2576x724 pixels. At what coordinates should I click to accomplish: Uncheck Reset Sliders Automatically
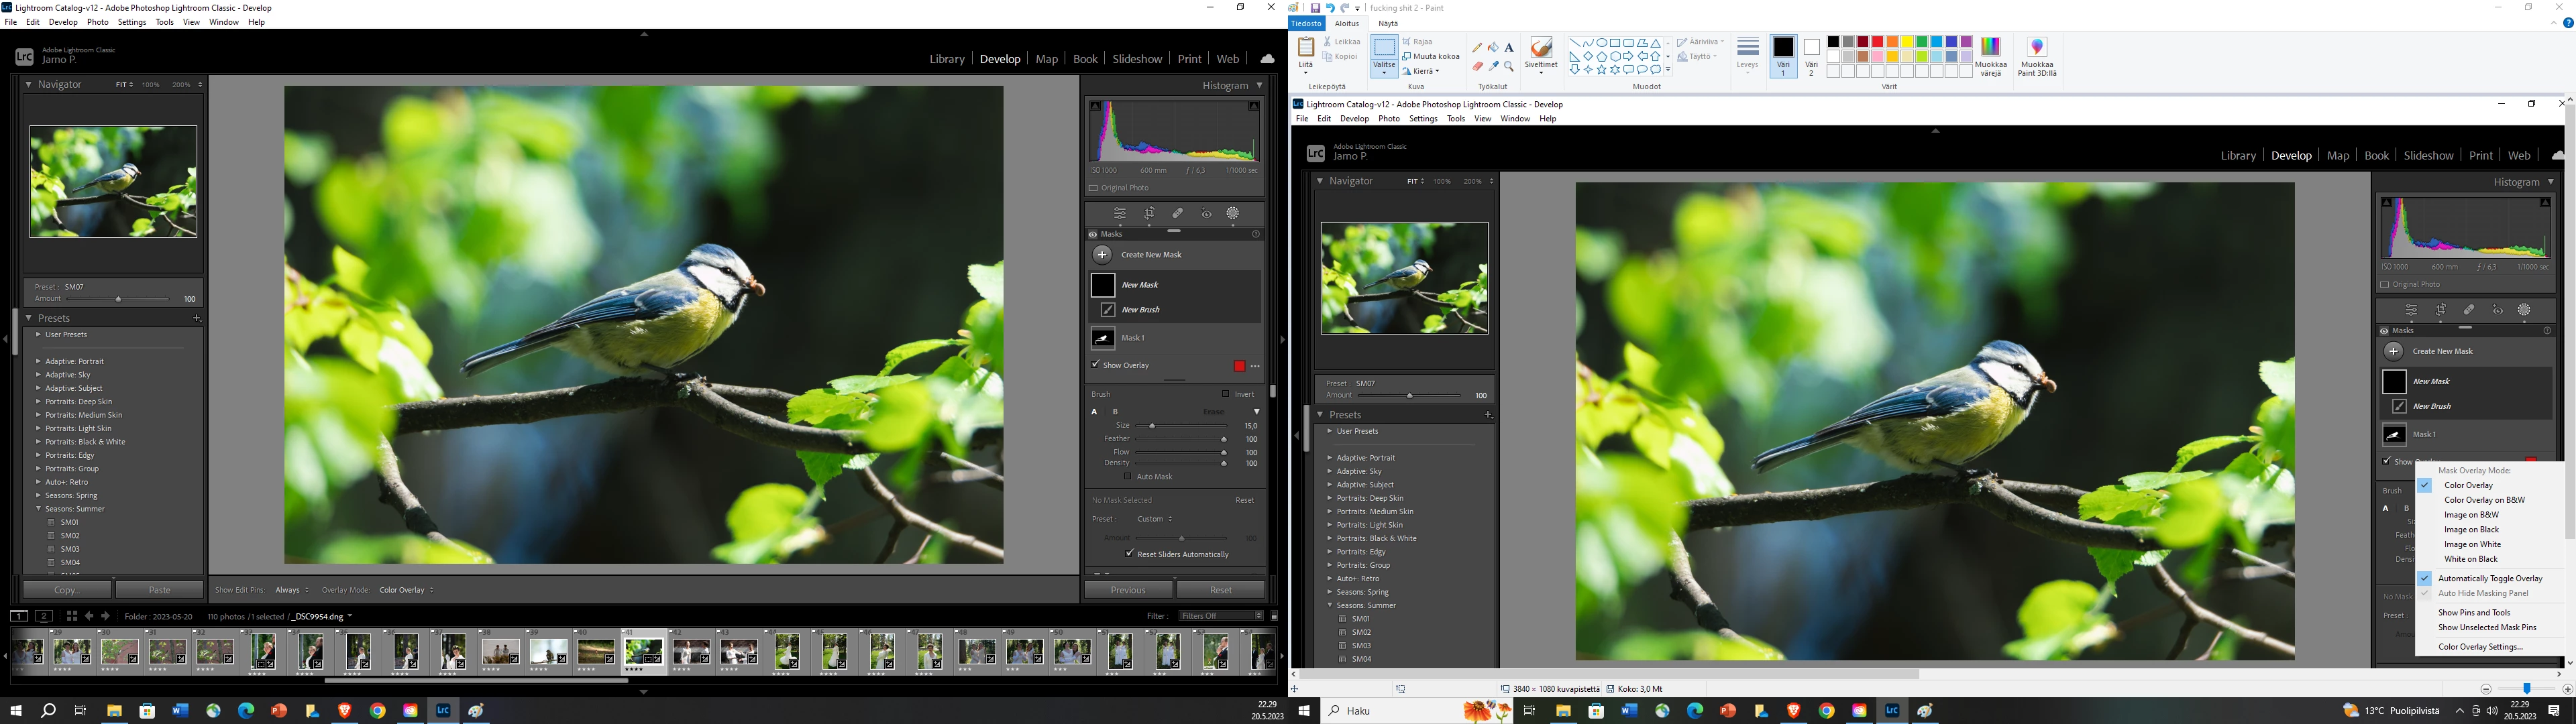pyautogui.click(x=1130, y=553)
